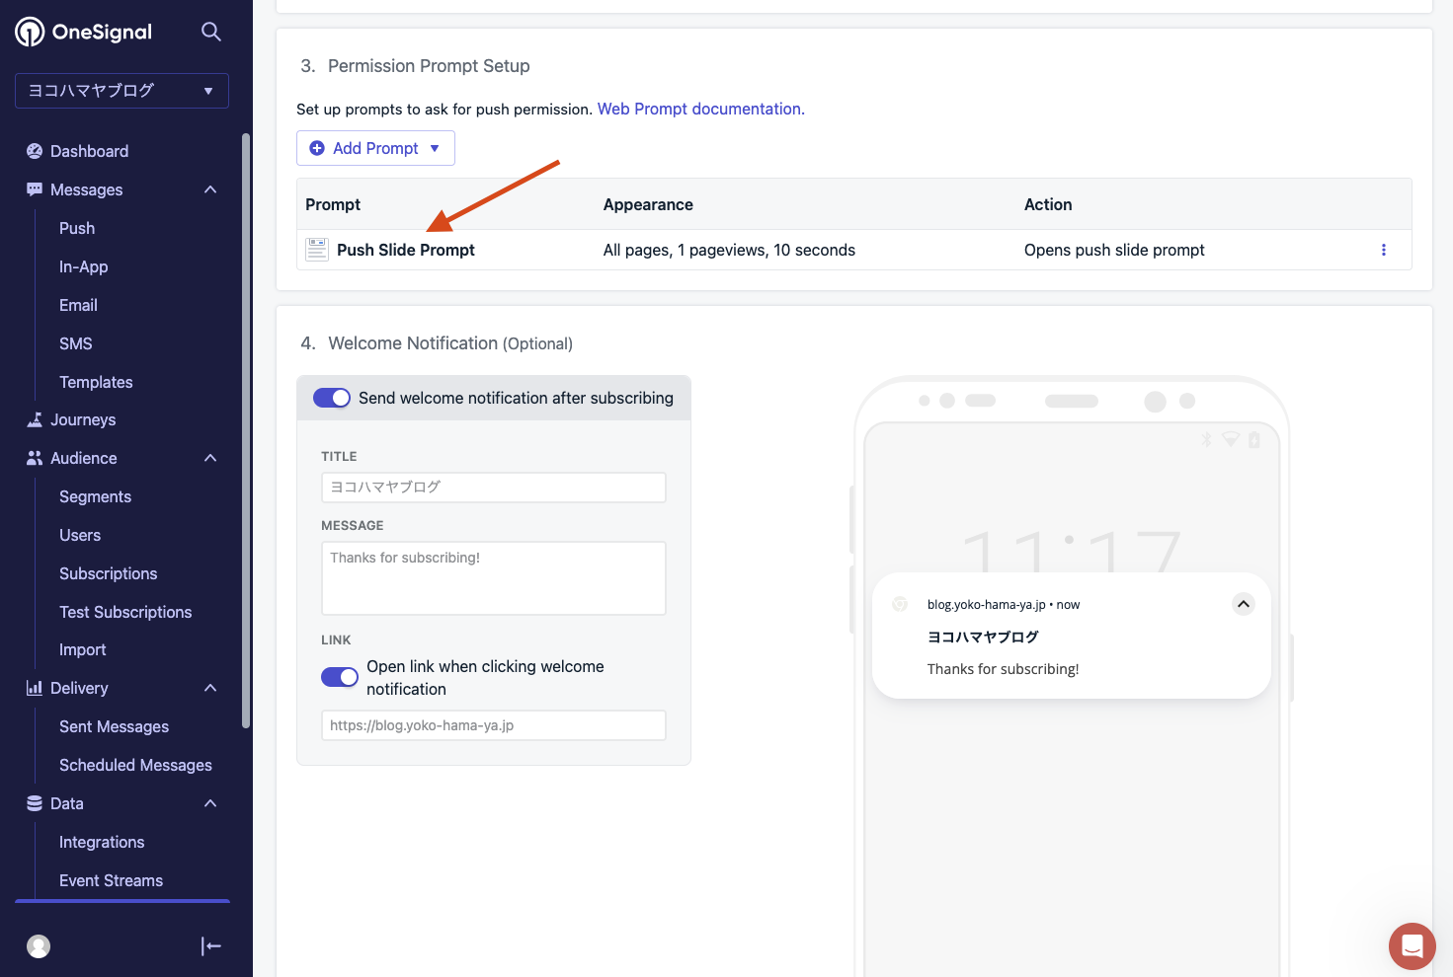Click the OneSignal logo icon
This screenshot has width=1453, height=977.
(x=30, y=32)
